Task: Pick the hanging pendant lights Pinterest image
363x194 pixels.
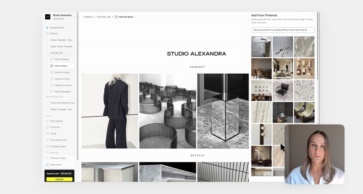Action: tap(283, 47)
